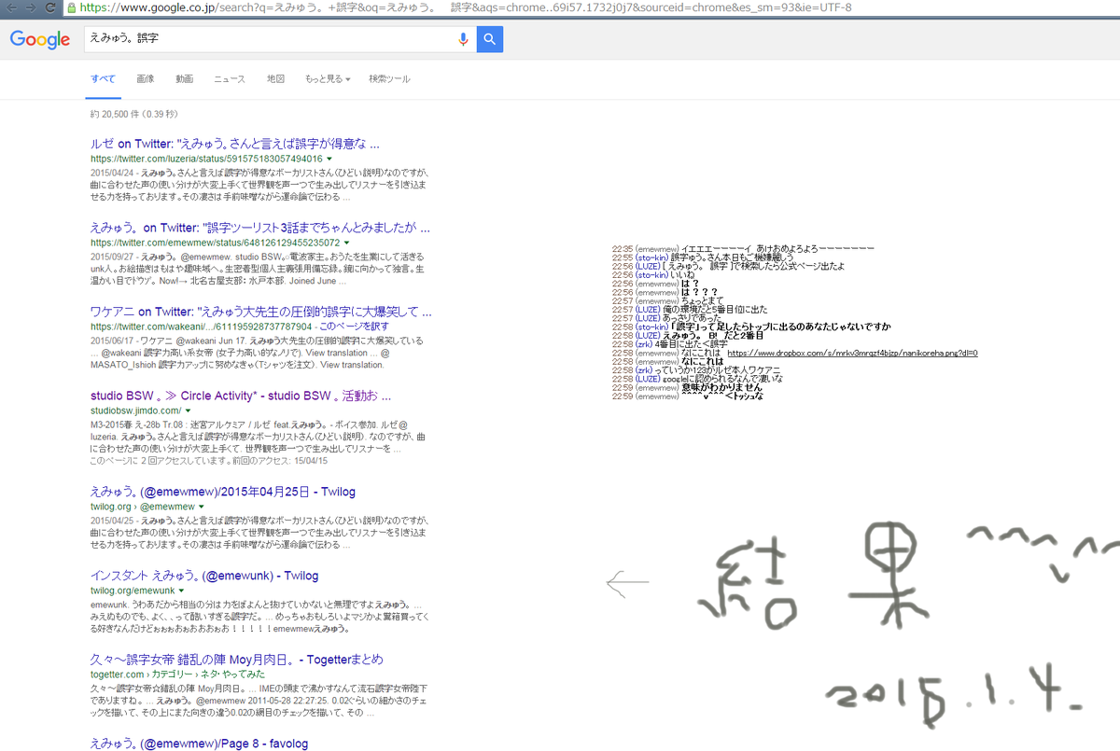1120x751 pixels.
Task: Select the すべて search tab
Action: coord(103,79)
